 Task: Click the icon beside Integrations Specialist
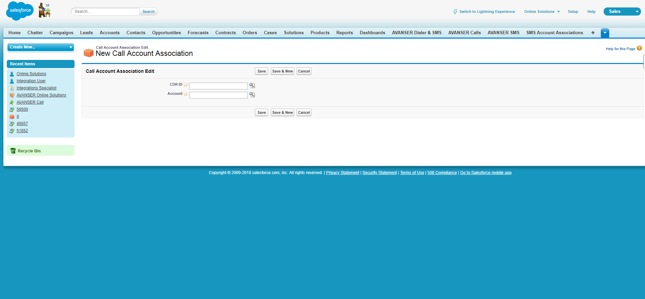tap(12, 88)
